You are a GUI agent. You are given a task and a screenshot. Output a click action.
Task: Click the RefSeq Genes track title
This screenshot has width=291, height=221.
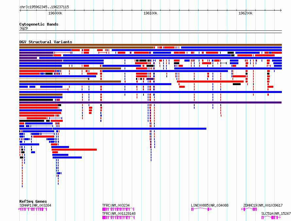pyautogui.click(x=33, y=201)
